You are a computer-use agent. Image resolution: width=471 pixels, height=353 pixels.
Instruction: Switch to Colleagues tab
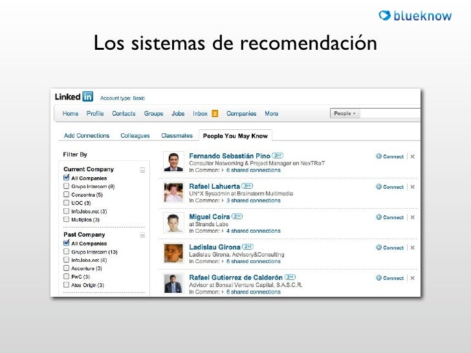click(135, 136)
